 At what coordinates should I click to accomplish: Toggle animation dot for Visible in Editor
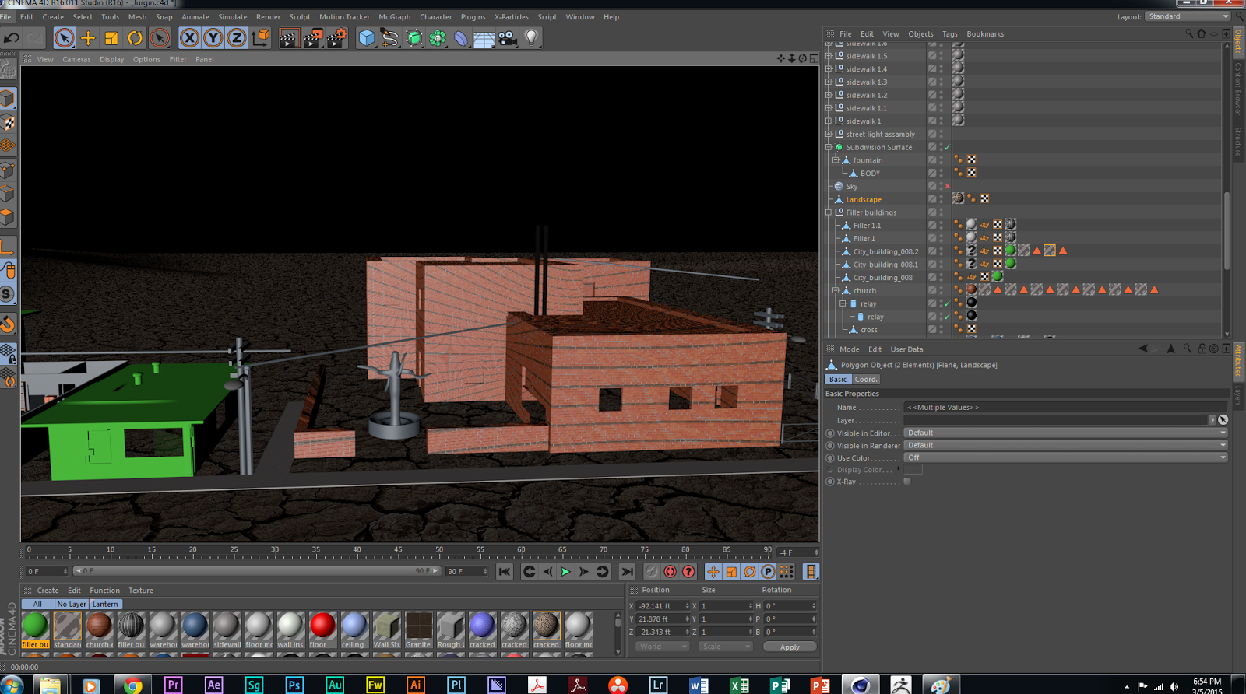pos(830,433)
